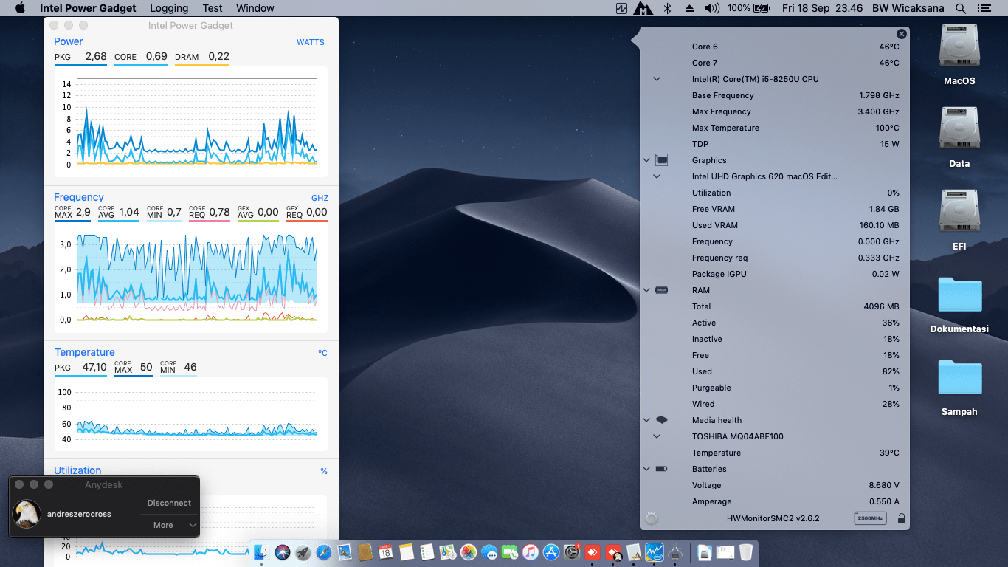Open the More dropdown in Anydesk
The width and height of the screenshot is (1008, 567).
point(169,525)
